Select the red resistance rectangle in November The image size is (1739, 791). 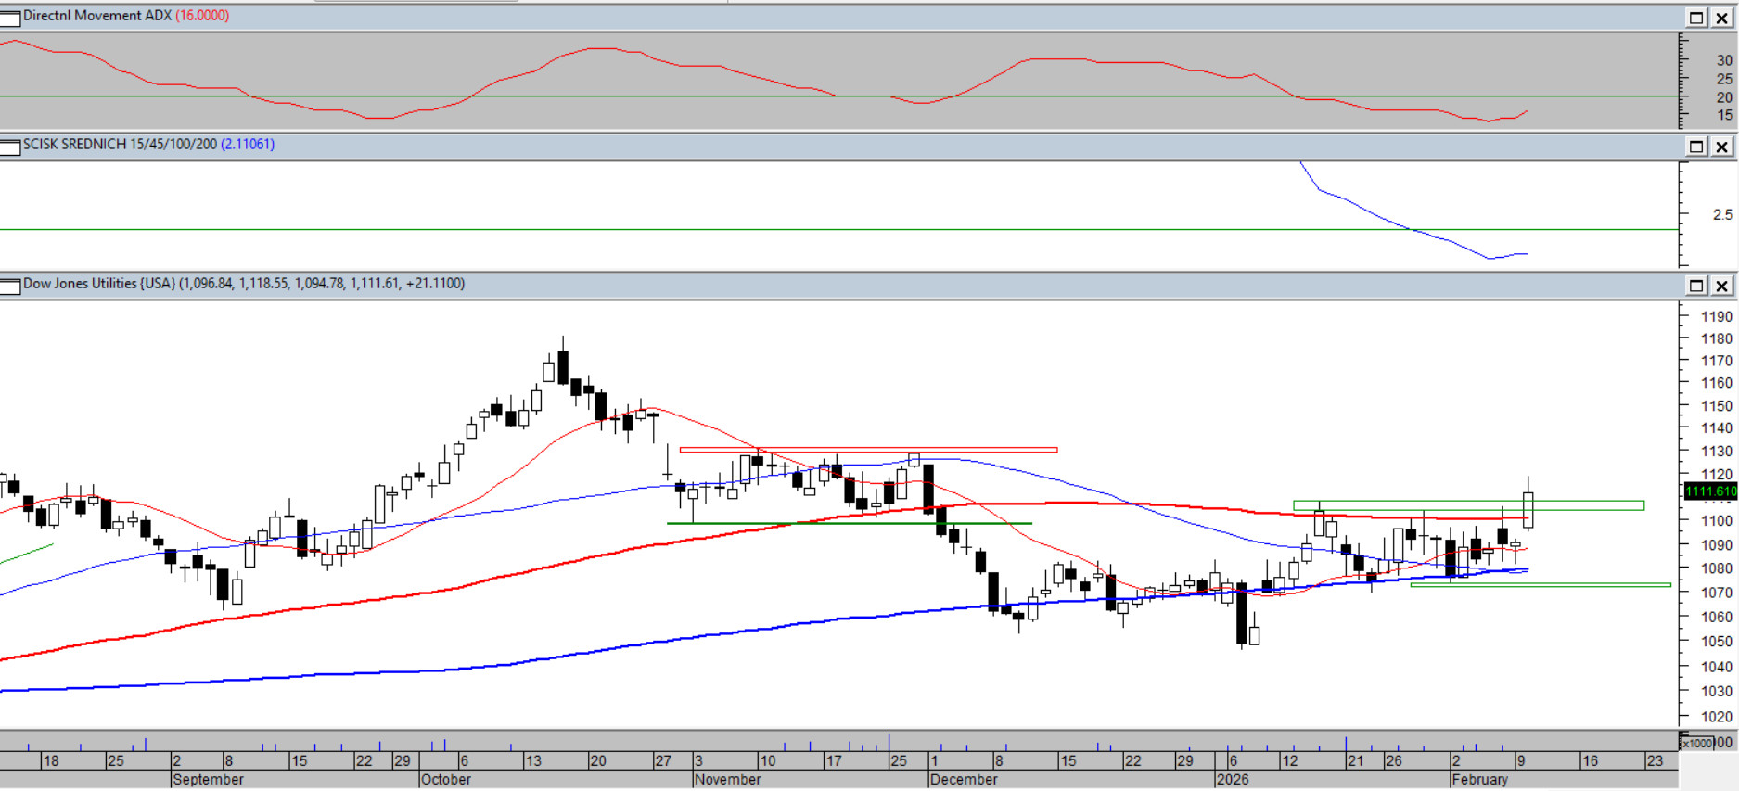[867, 450]
